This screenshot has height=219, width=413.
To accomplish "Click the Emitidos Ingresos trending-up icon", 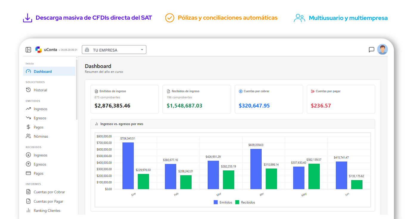I will coord(28,109).
